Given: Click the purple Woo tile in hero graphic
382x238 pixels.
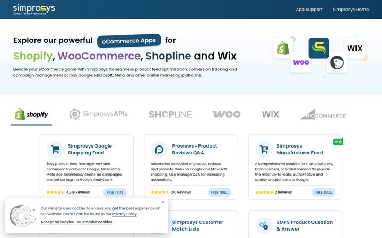Looking at the screenshot, I should tap(301, 62).
